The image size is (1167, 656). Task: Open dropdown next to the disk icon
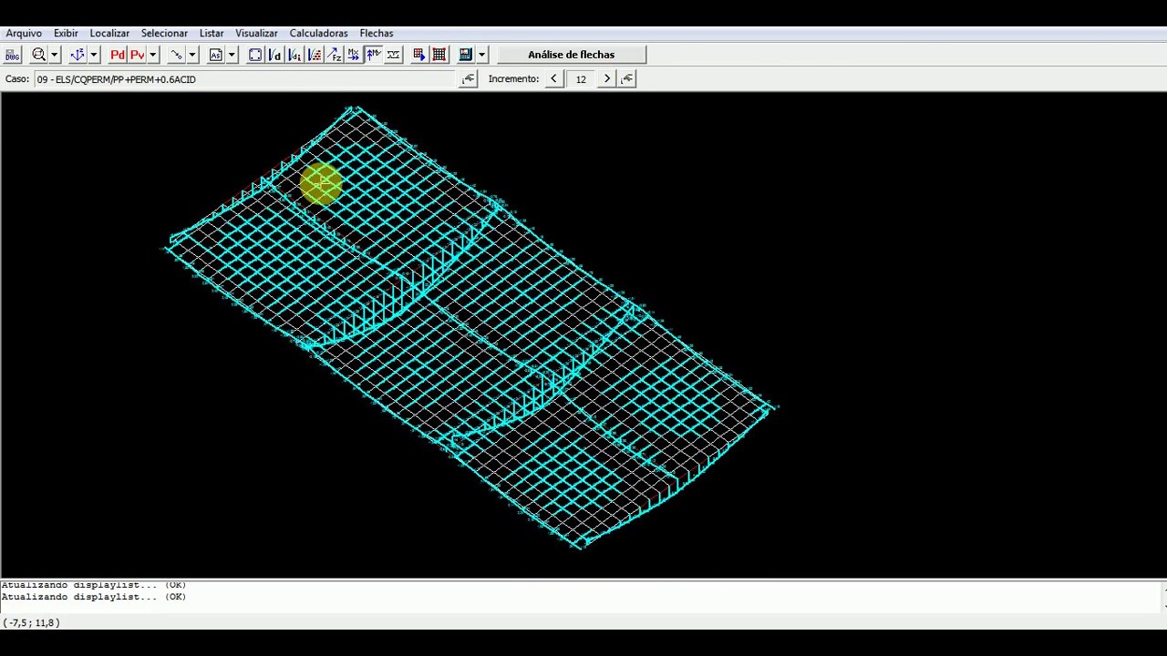pyautogui.click(x=482, y=55)
